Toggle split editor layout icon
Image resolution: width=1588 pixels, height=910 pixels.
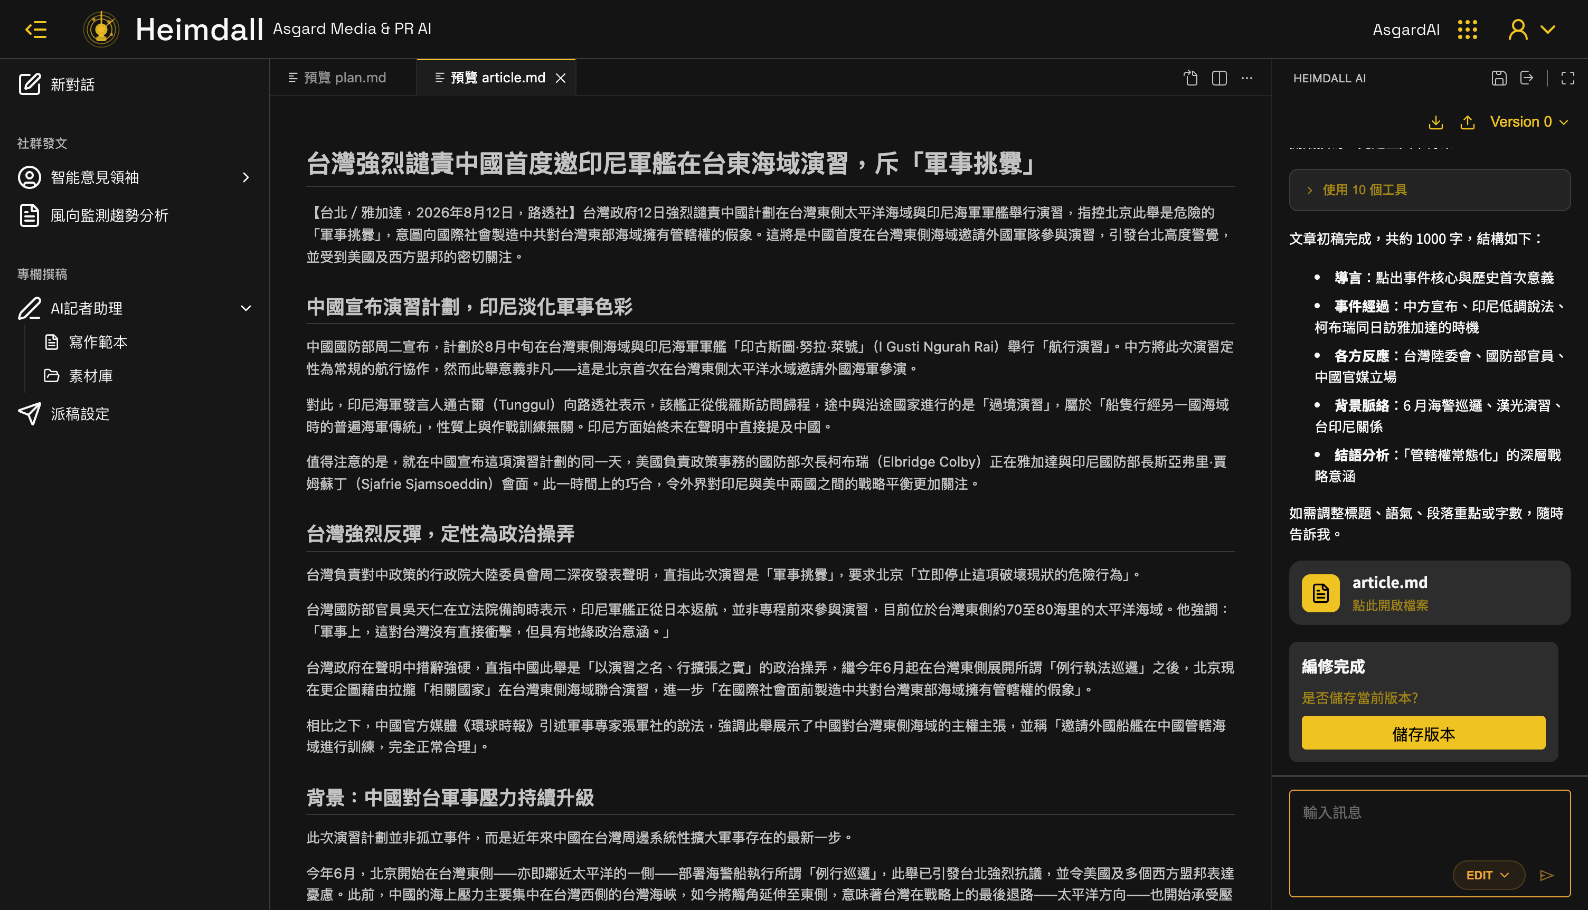(1220, 78)
